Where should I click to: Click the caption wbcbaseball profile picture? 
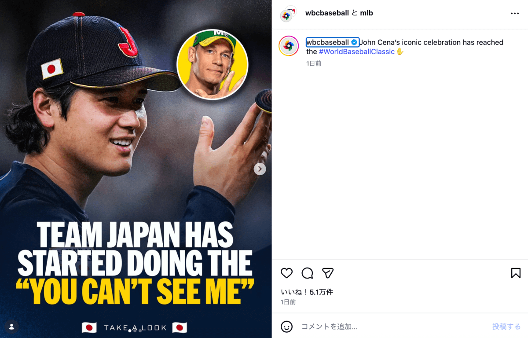(289, 46)
